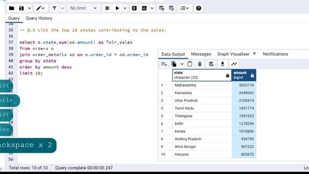Click the Haryana cell
The height and width of the screenshot is (174, 309).
(x=202, y=155)
